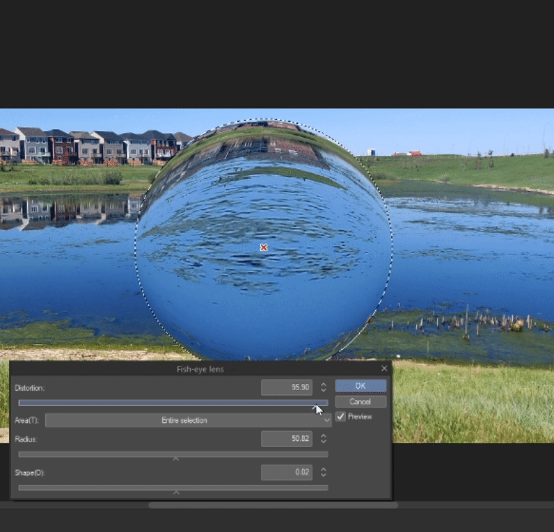Click the Fish-eye lens dialog title bar
Image resolution: width=554 pixels, height=532 pixels.
click(200, 369)
